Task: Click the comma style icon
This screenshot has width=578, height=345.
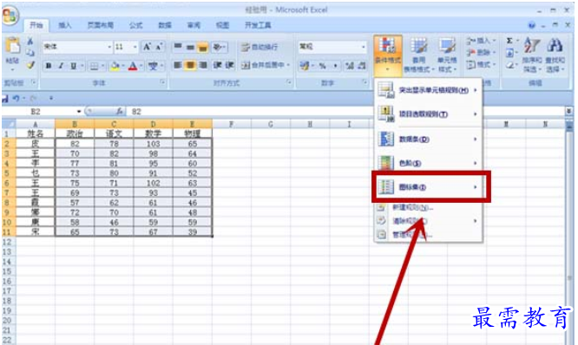Action: [336, 66]
